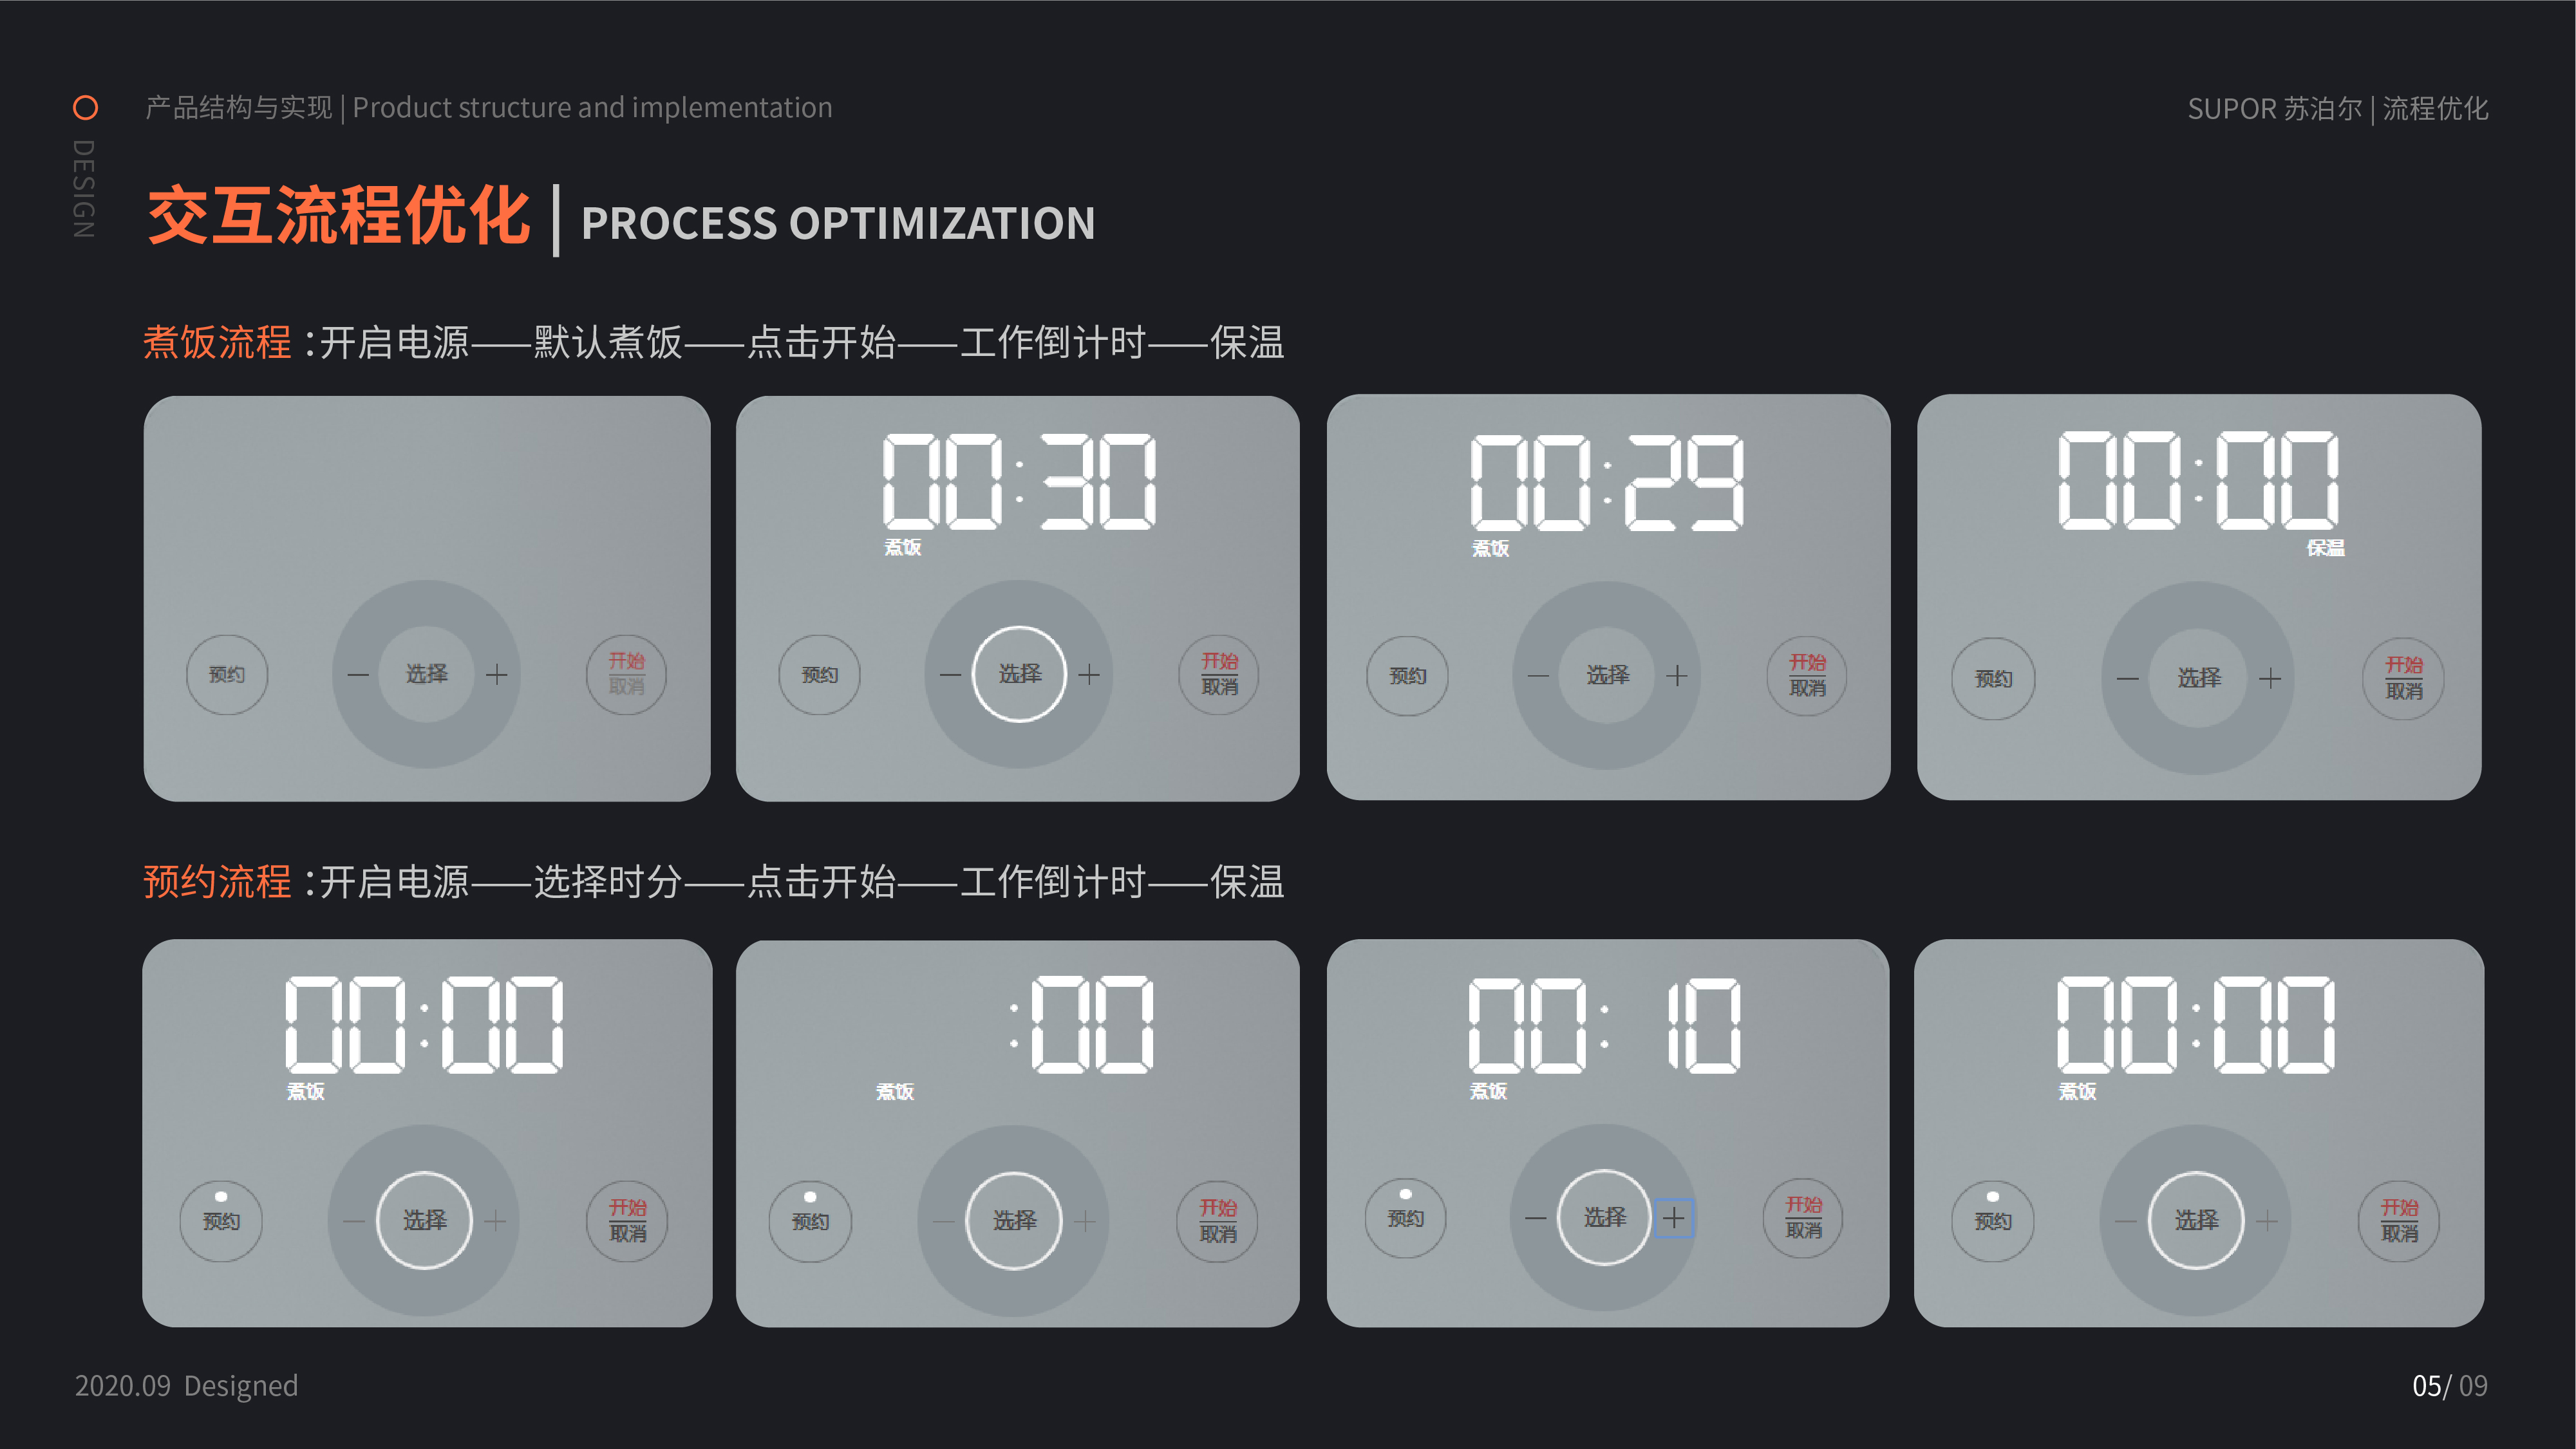Click the plus icon on the blank-display panel
Image resolution: width=2576 pixels, height=1449 pixels.
click(x=497, y=675)
